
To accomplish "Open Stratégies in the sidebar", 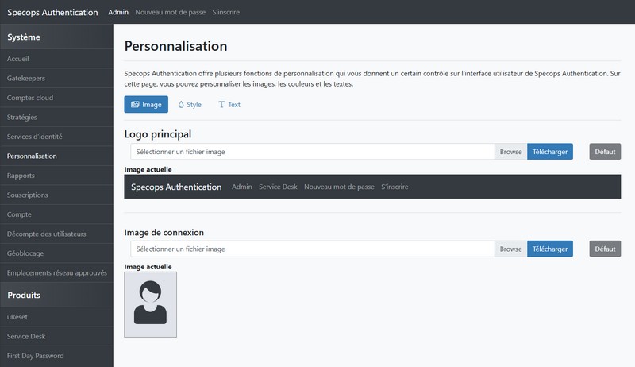I will [22, 118].
